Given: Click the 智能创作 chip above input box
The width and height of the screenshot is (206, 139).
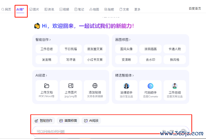Looking at the screenshot, I should (43, 121).
